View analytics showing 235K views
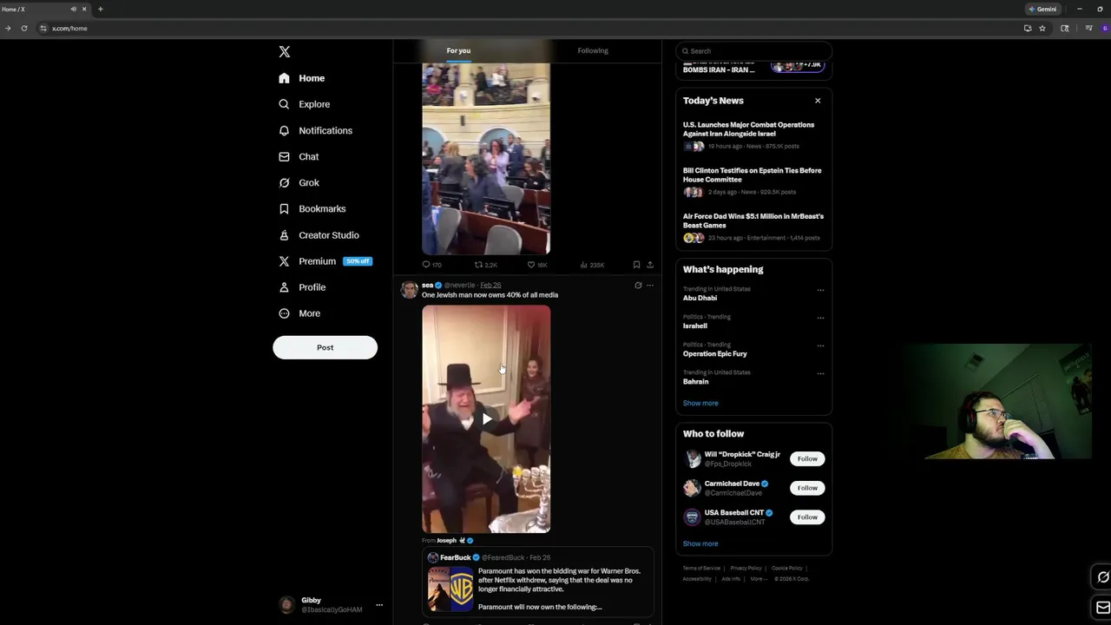The image size is (1111, 625). 592,265
